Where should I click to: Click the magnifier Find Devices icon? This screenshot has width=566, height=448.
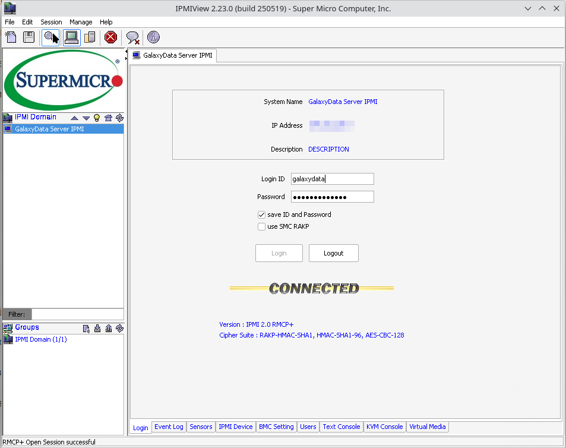[x=50, y=37]
